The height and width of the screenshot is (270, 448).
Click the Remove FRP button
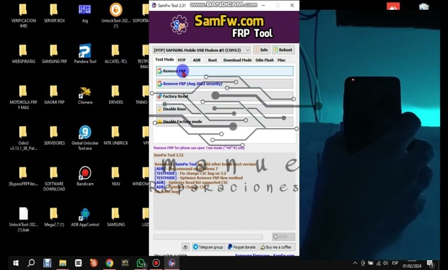click(225, 71)
